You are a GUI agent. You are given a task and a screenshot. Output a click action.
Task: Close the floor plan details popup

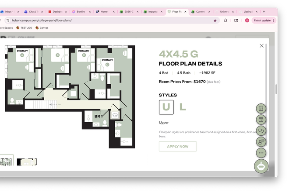point(261,46)
